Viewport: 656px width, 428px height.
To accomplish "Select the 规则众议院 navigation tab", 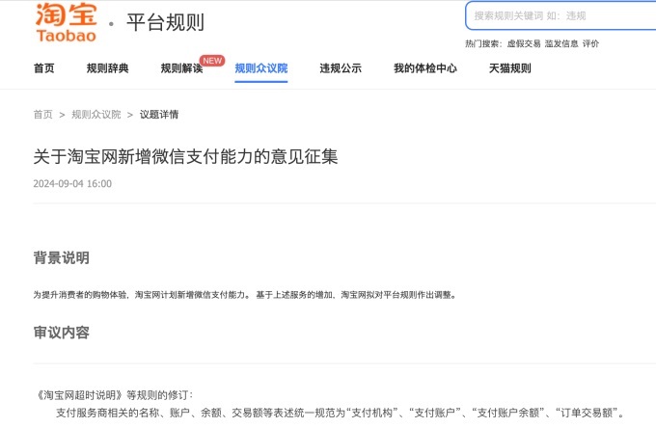I will (x=260, y=68).
